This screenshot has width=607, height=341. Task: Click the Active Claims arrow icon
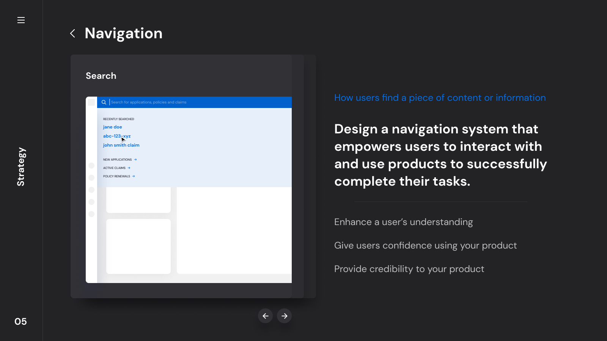click(x=129, y=168)
